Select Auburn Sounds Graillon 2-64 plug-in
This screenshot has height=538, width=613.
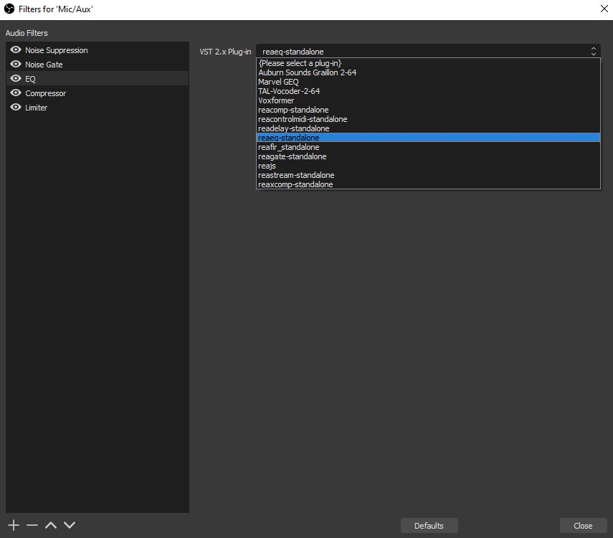pos(307,72)
